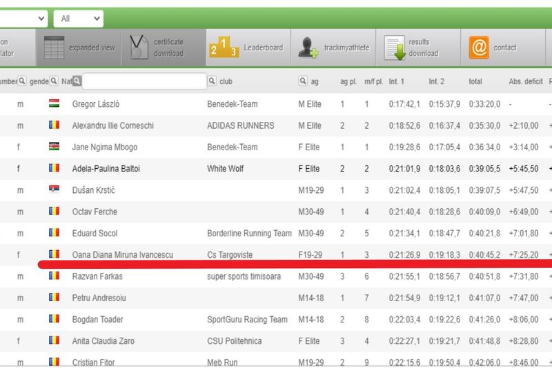Click the search icon beside club column
Image resolution: width=552 pixels, height=368 pixels.
(212, 81)
